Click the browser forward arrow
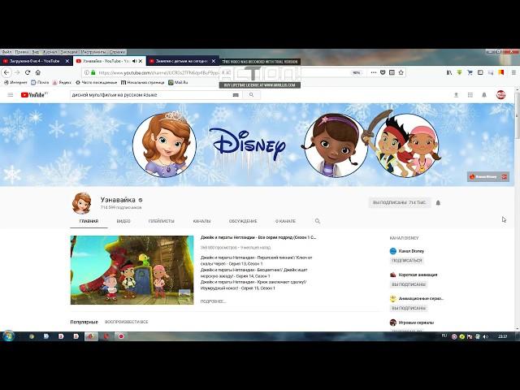The width and height of the screenshot is (520, 390). [17, 72]
